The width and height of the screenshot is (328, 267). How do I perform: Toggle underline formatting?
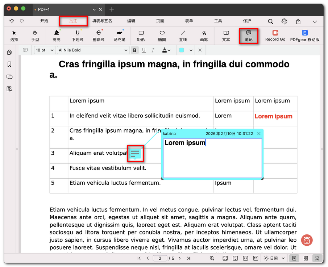tap(144, 50)
